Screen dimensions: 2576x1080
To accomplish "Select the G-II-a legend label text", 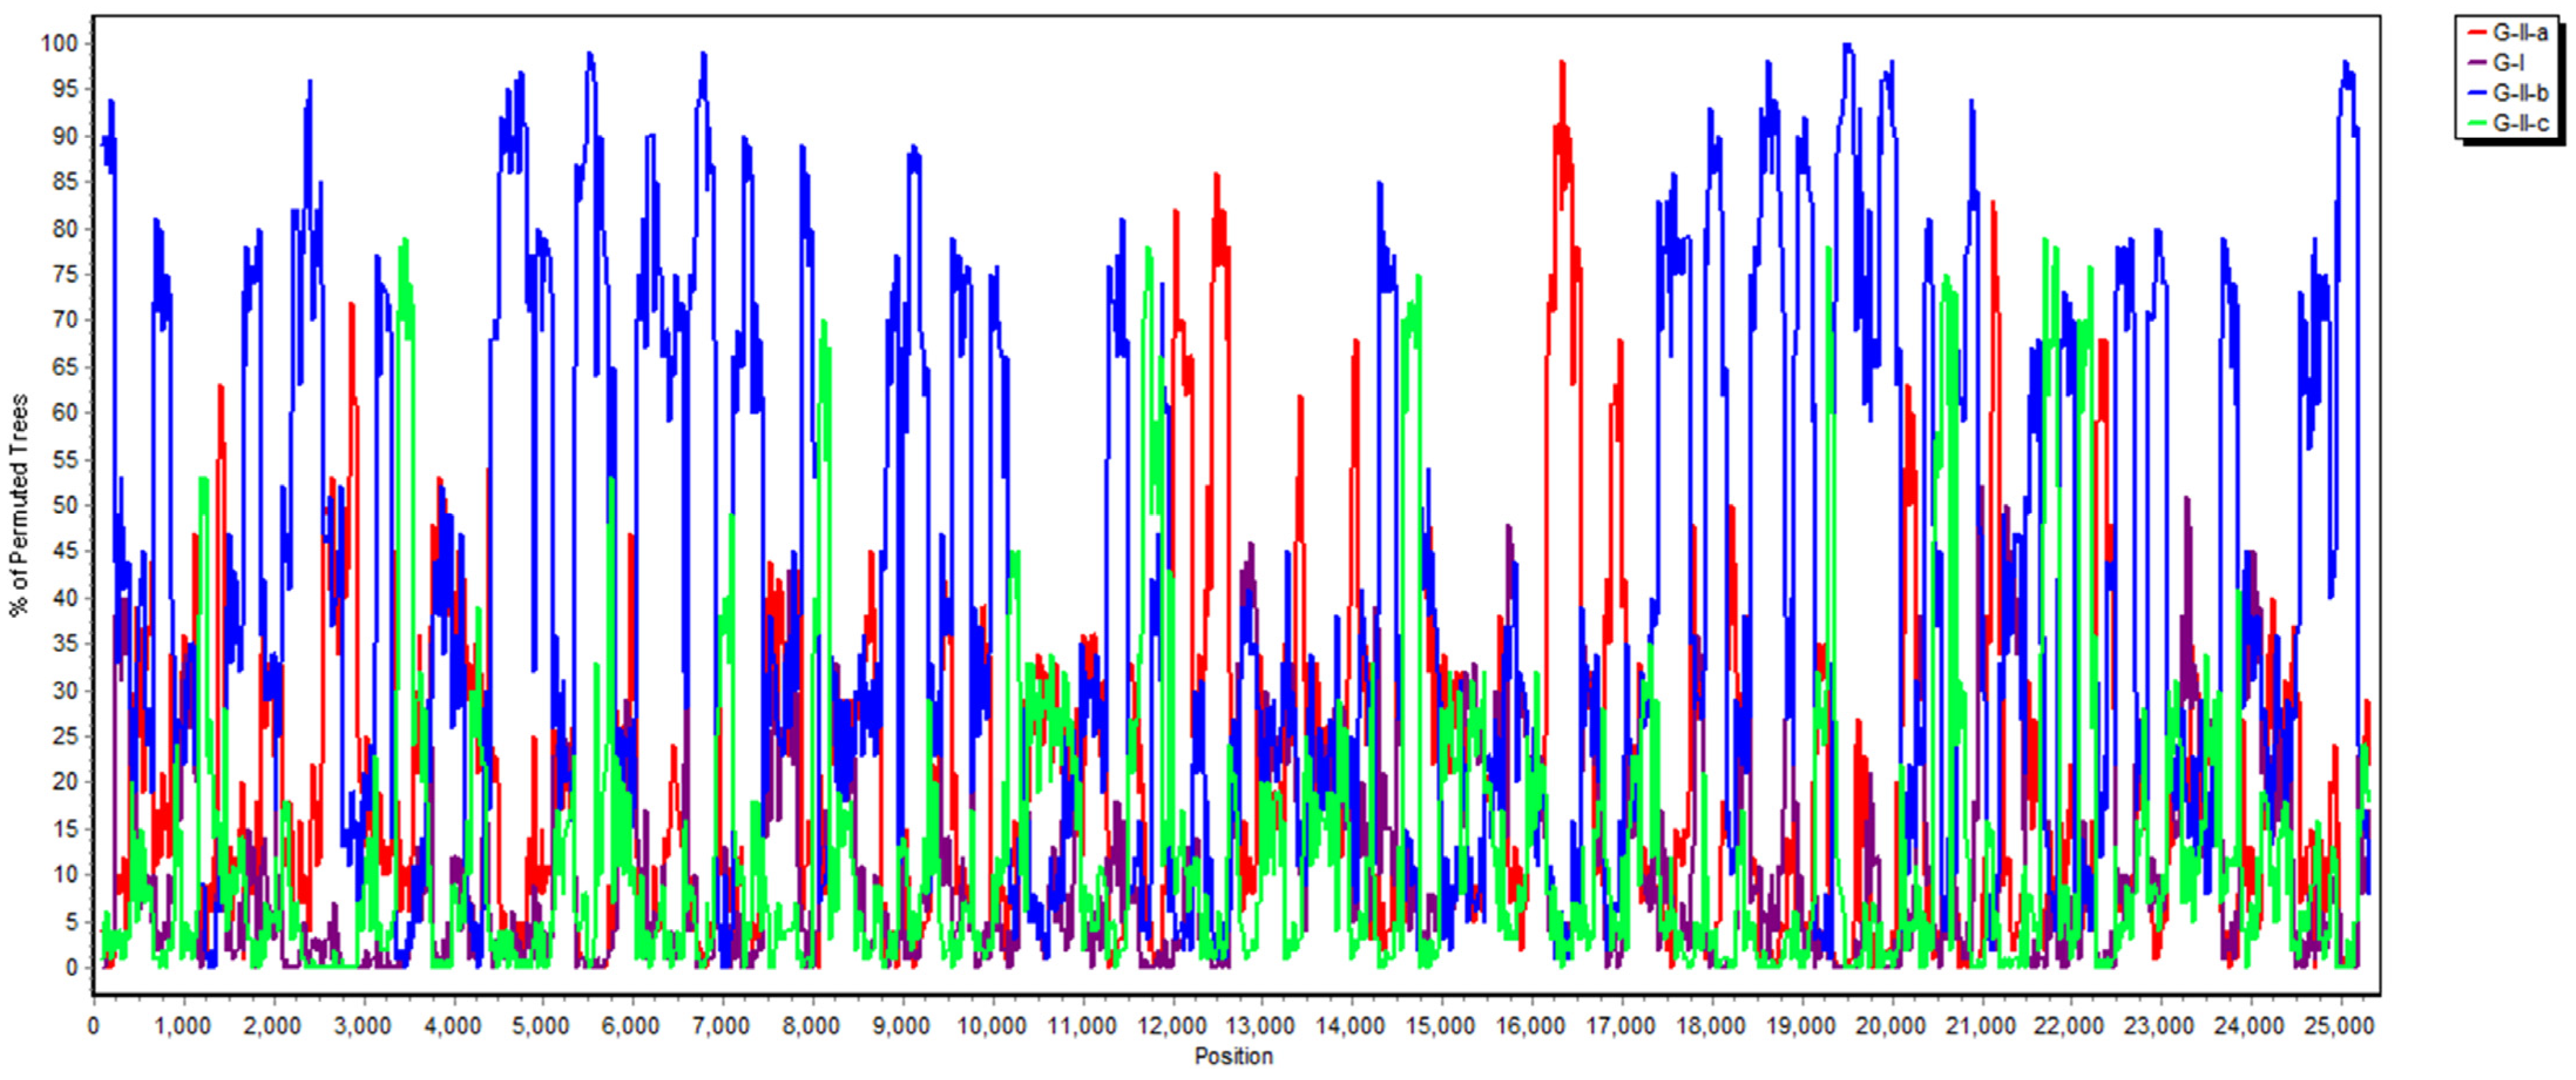I will tap(2520, 33).
